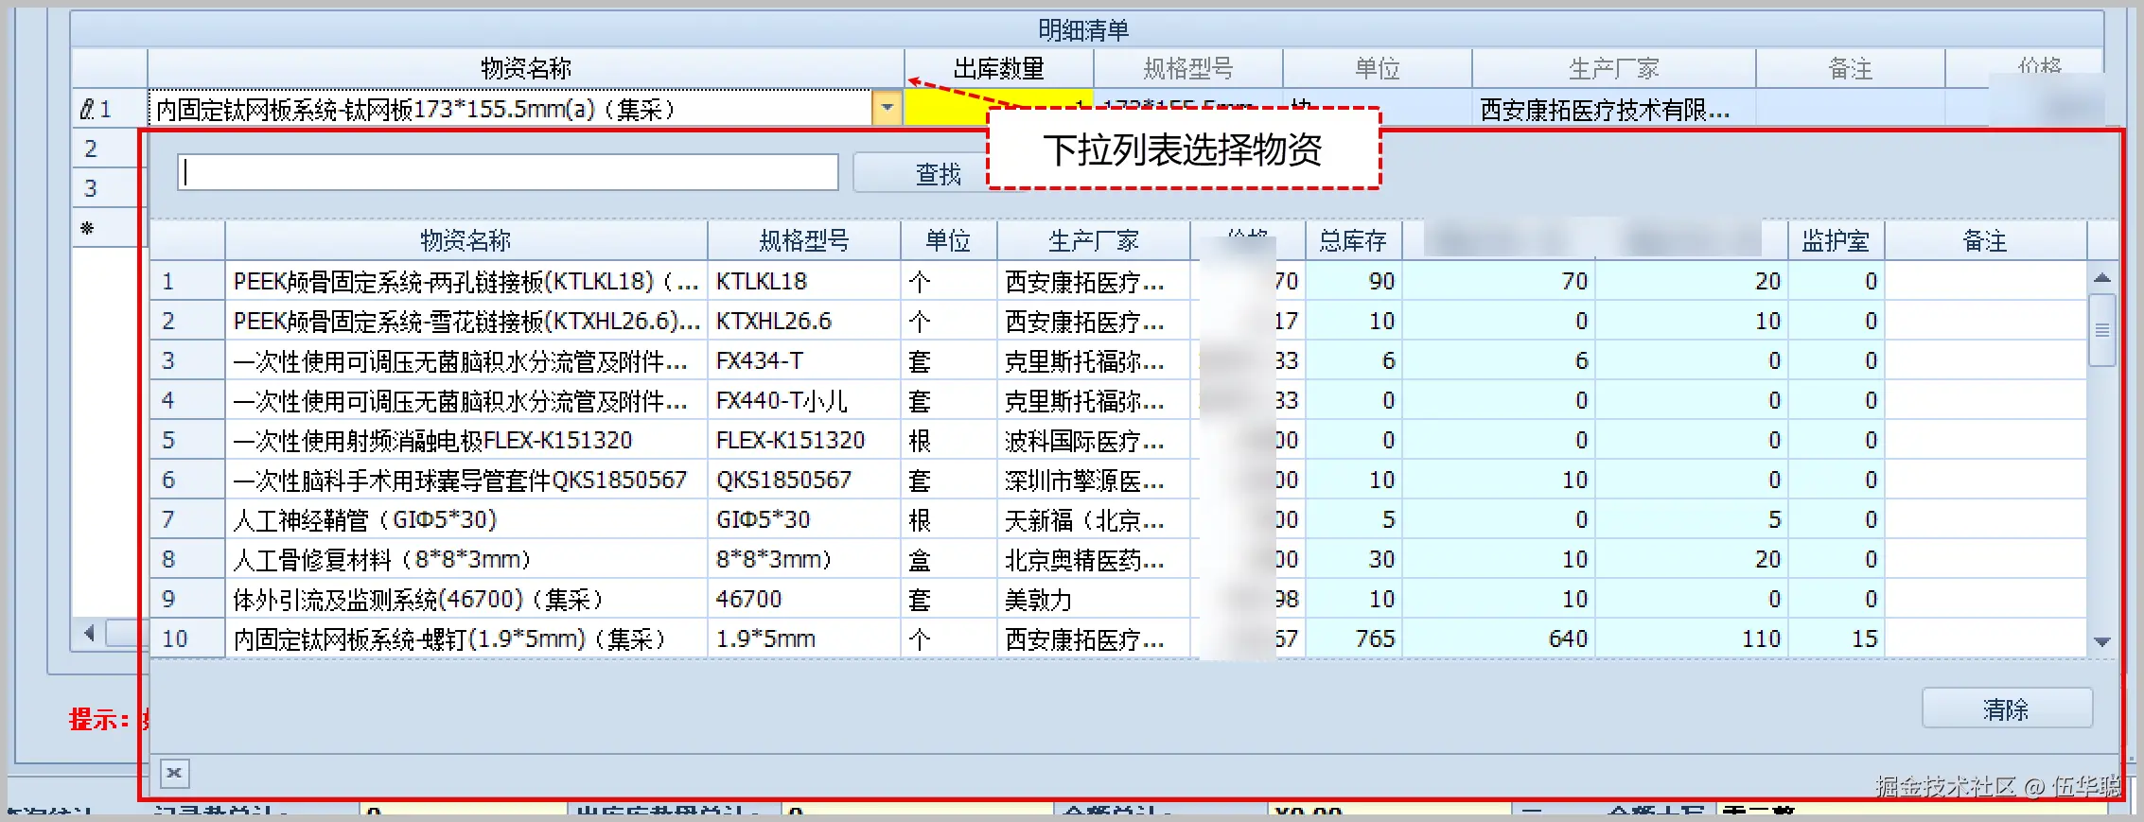Click the 规格型号 header in detail grid
The image size is (2144, 822).
coord(1187,68)
